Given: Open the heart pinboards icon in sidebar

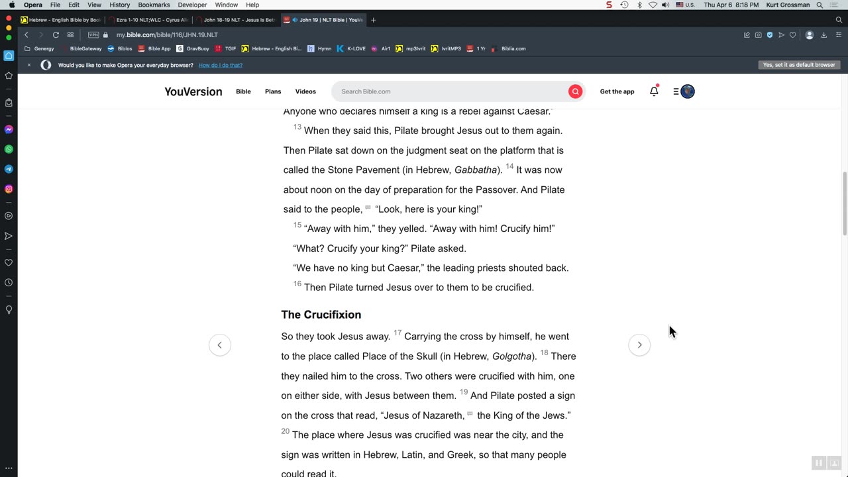Looking at the screenshot, I should pyautogui.click(x=9, y=262).
